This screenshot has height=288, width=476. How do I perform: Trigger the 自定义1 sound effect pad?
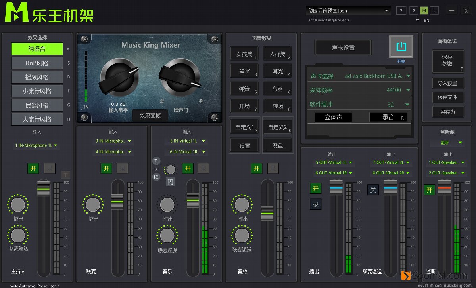pyautogui.click(x=244, y=126)
